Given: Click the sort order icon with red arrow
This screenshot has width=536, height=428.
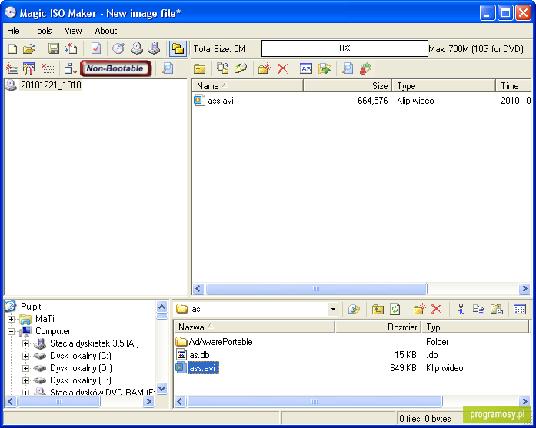Looking at the screenshot, I should point(71,68).
